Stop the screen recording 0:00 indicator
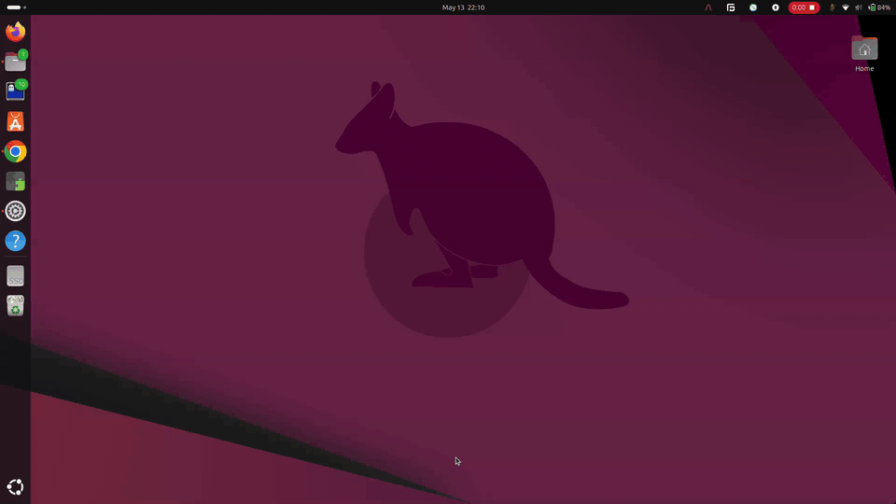 [x=804, y=7]
